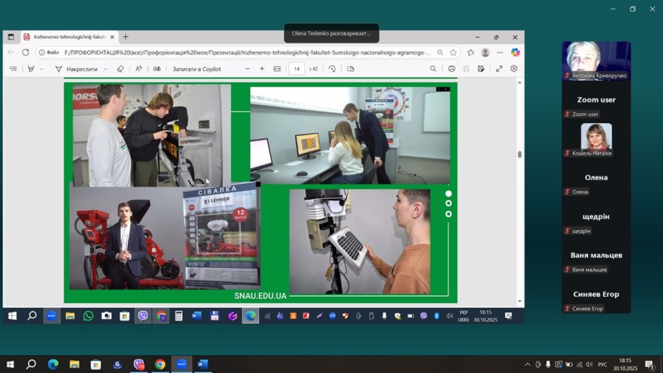Click the rotate page icon

point(332,69)
